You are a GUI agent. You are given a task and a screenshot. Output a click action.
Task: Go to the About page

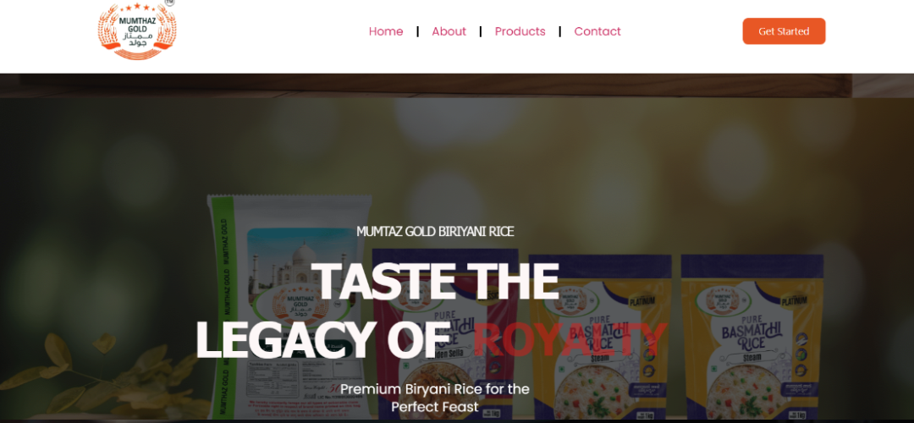pyautogui.click(x=449, y=31)
